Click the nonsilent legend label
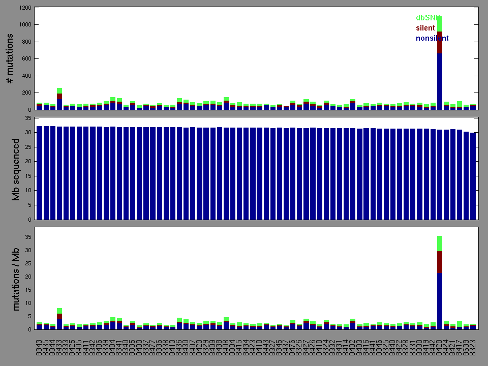This screenshot has height=366, width=488. (432, 38)
